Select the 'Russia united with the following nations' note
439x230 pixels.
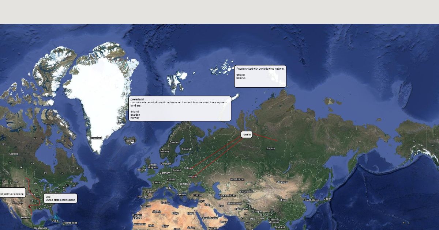260,76
